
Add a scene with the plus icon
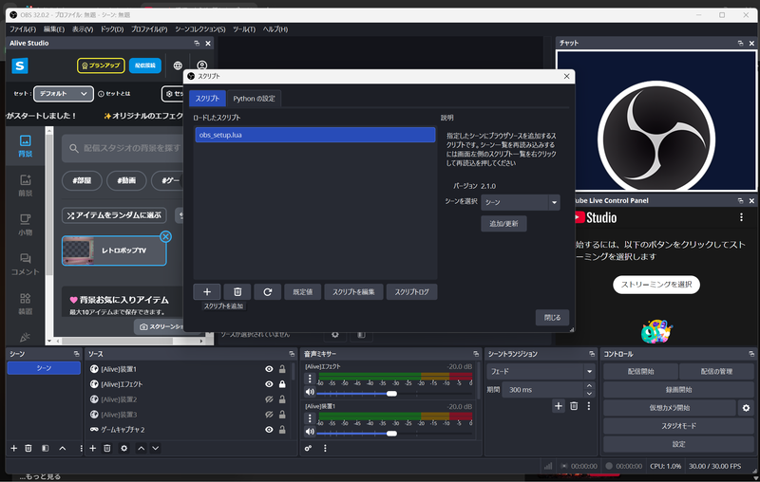(14, 448)
